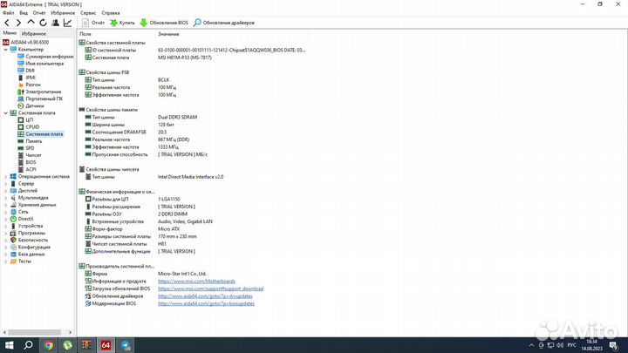This screenshot has width=628, height=353.
Task: Open Telegram from the taskbar
Action: point(126,345)
